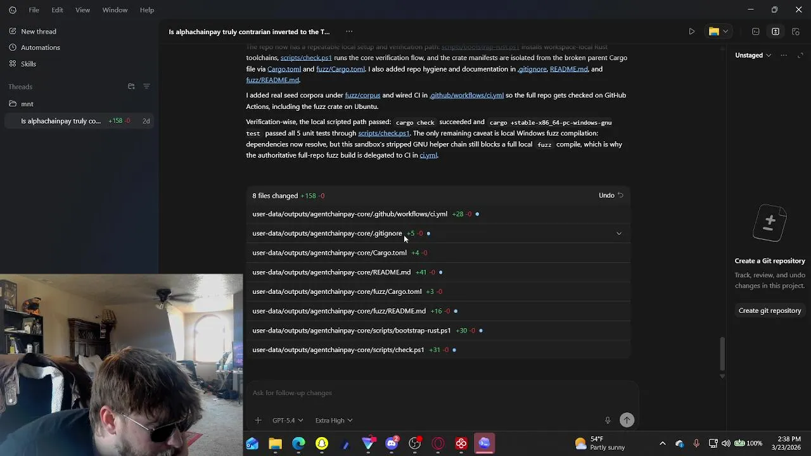
Task: Open the README.md link in first paragraph
Action: coord(569,69)
